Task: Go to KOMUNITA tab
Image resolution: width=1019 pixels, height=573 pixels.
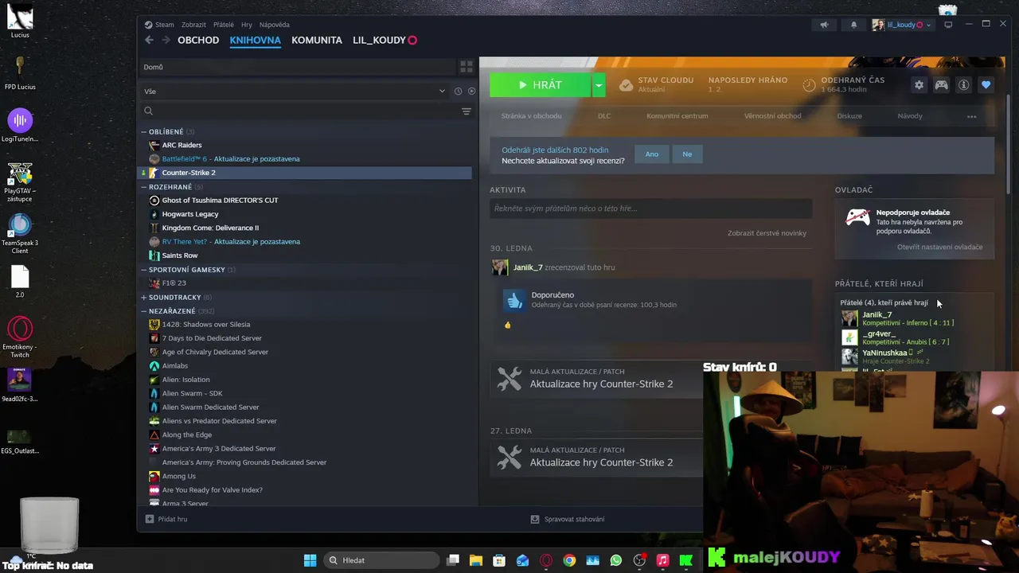Action: (317, 40)
